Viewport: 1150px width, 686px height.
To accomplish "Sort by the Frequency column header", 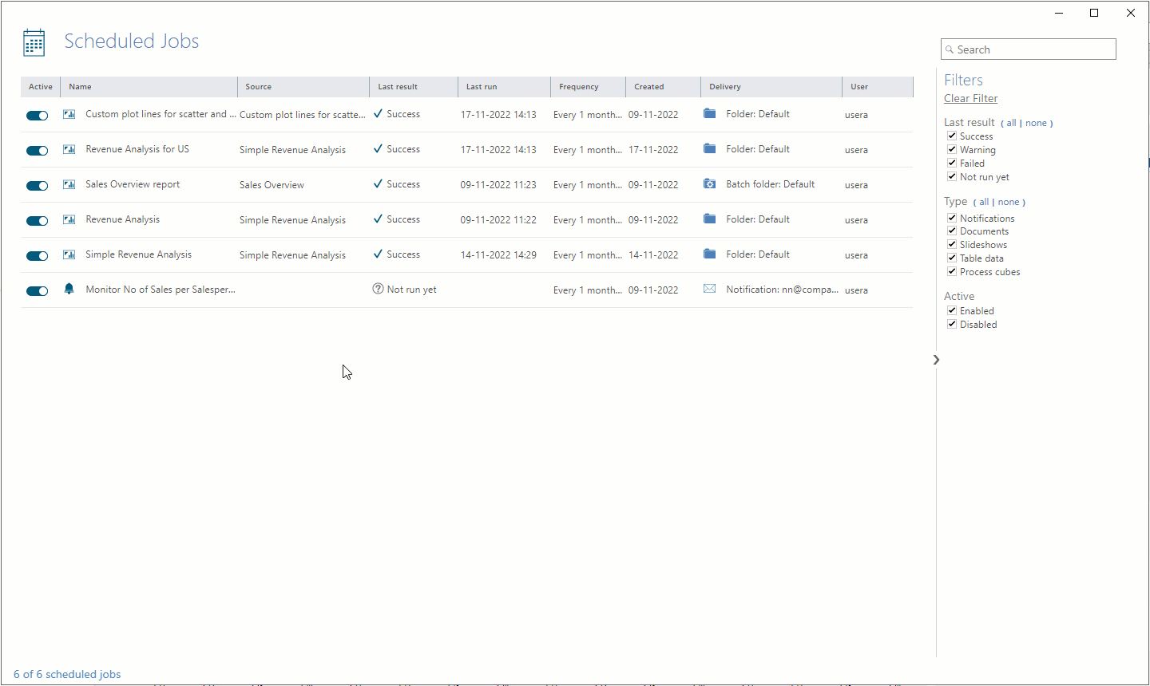I will click(x=589, y=87).
